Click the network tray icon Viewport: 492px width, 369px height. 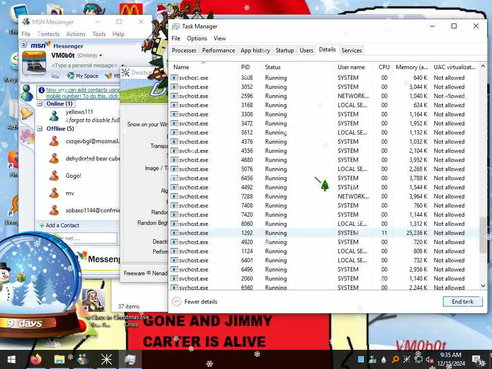(x=418, y=359)
